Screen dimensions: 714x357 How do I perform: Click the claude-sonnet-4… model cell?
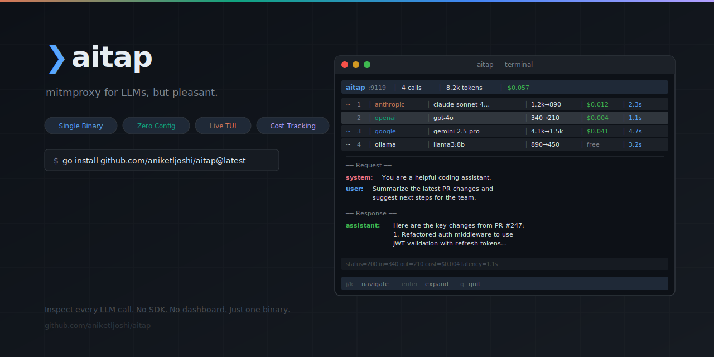click(x=462, y=104)
